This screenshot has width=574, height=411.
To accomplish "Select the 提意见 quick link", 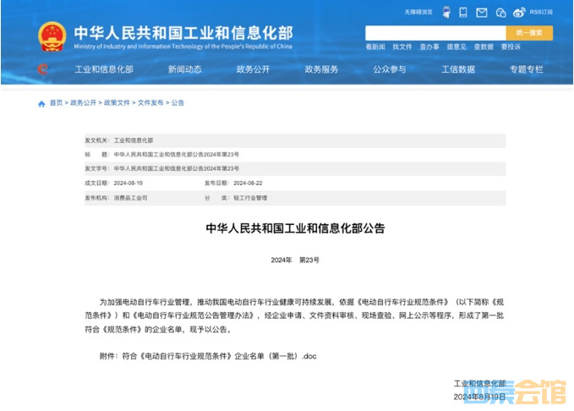I will [456, 47].
